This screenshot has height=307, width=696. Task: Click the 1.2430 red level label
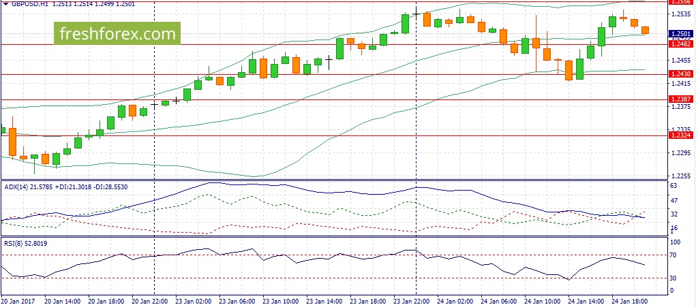pos(681,74)
